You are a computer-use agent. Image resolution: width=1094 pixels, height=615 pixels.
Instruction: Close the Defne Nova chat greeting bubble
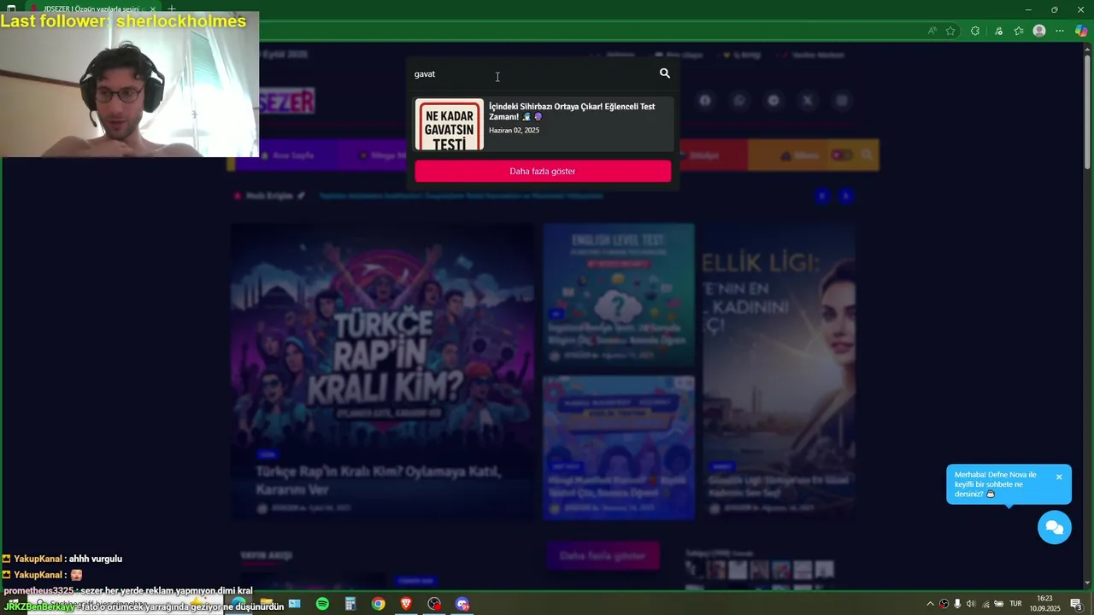coord(1058,477)
